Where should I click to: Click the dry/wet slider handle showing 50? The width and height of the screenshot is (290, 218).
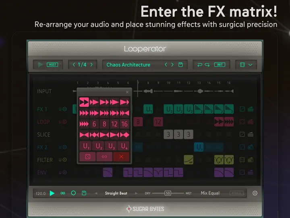coord(168,193)
